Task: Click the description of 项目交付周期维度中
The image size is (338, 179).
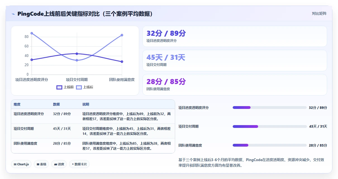Action: coord(127,131)
